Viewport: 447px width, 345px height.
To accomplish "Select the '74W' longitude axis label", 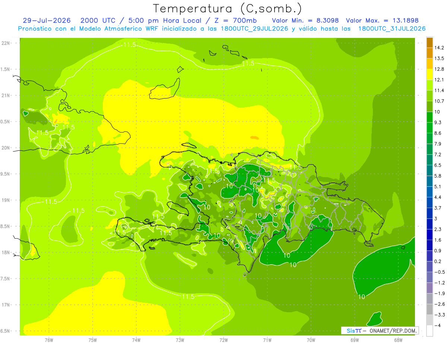I will pos(136,340).
